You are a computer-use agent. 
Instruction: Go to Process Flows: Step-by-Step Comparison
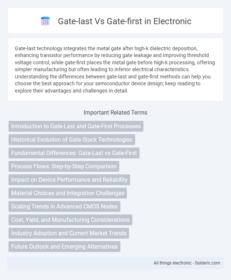click(64, 167)
